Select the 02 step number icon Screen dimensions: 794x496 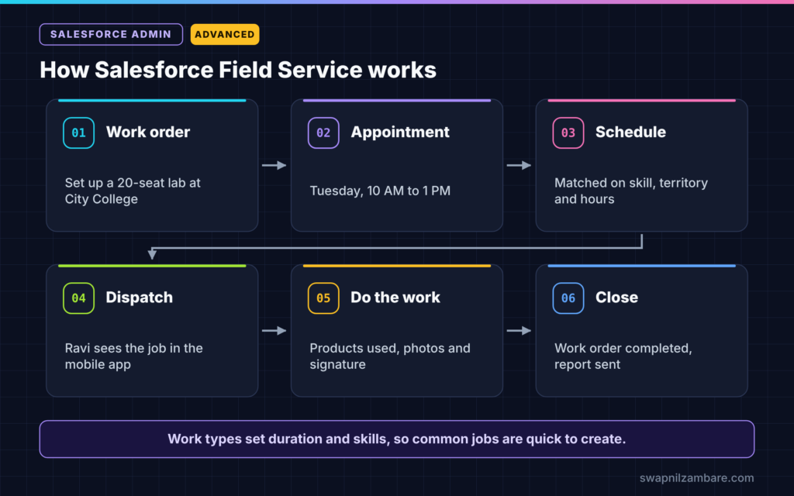click(x=323, y=133)
